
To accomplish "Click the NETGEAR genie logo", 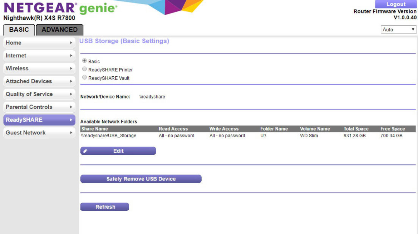I will click(60, 8).
